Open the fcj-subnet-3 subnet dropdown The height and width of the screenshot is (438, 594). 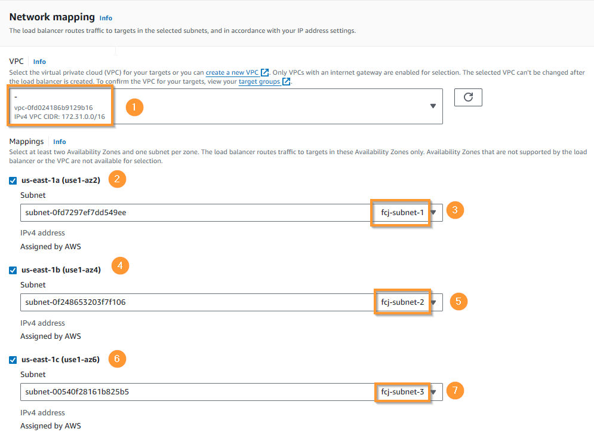(434, 392)
